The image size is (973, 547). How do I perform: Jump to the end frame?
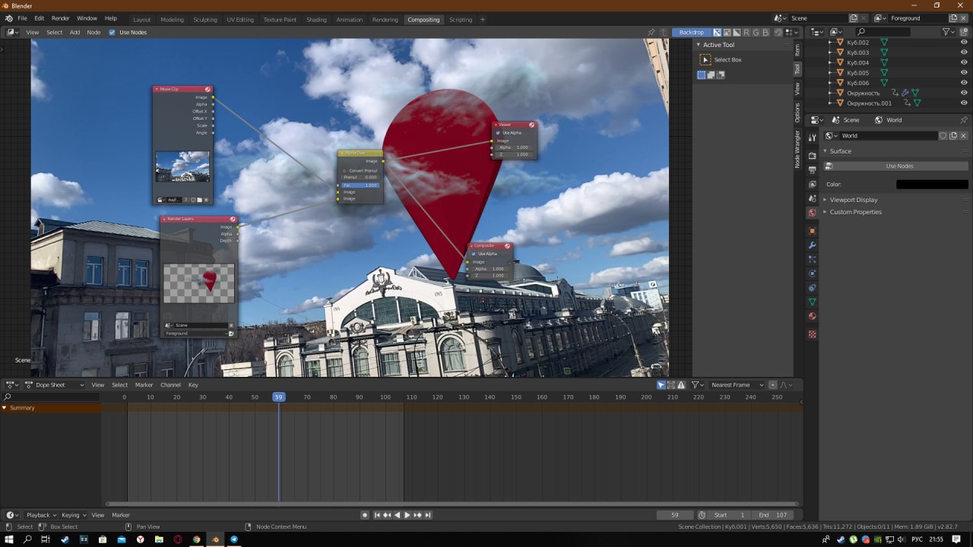coord(428,515)
